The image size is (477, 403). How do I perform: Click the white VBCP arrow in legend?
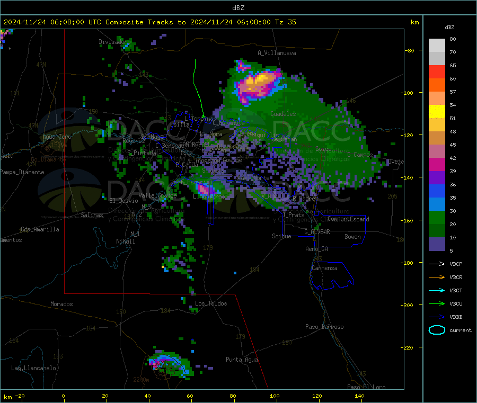click(437, 264)
